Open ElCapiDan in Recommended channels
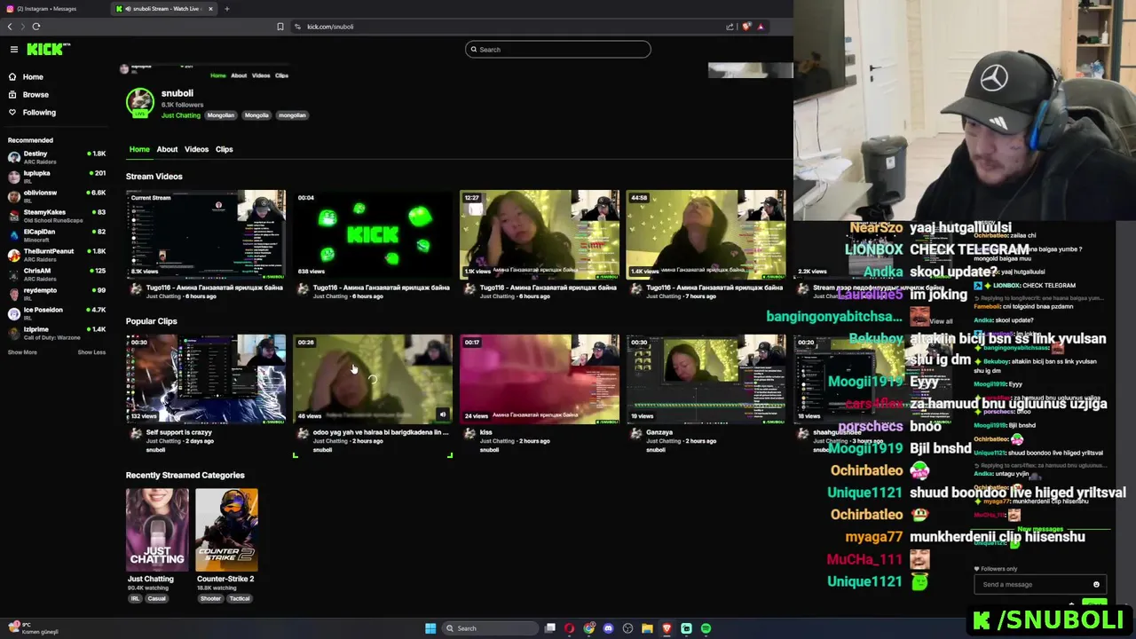1136x639 pixels. pos(57,235)
